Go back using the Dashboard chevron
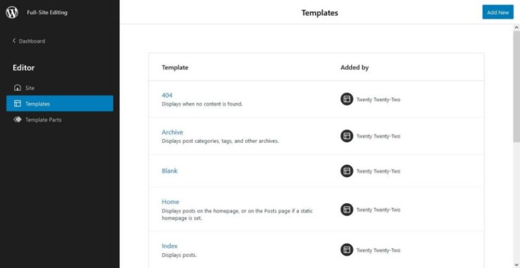Screen dimensions: 520x268 click(14, 41)
